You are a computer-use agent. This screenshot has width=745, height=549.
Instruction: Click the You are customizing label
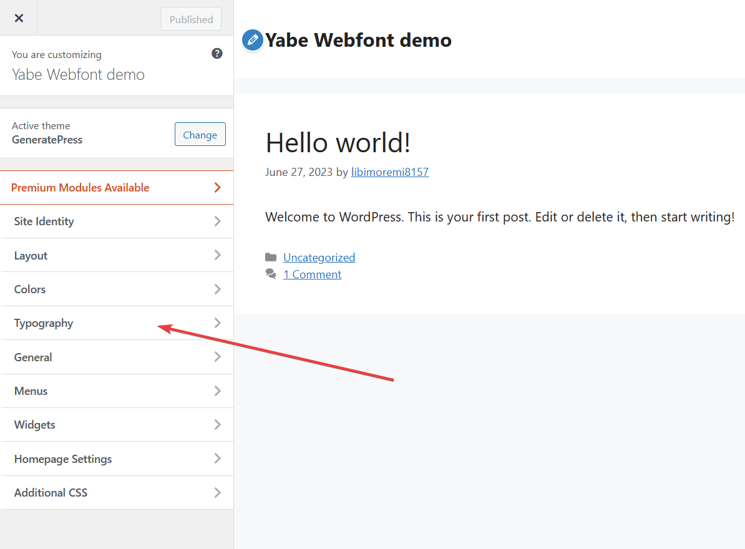pyautogui.click(x=57, y=55)
